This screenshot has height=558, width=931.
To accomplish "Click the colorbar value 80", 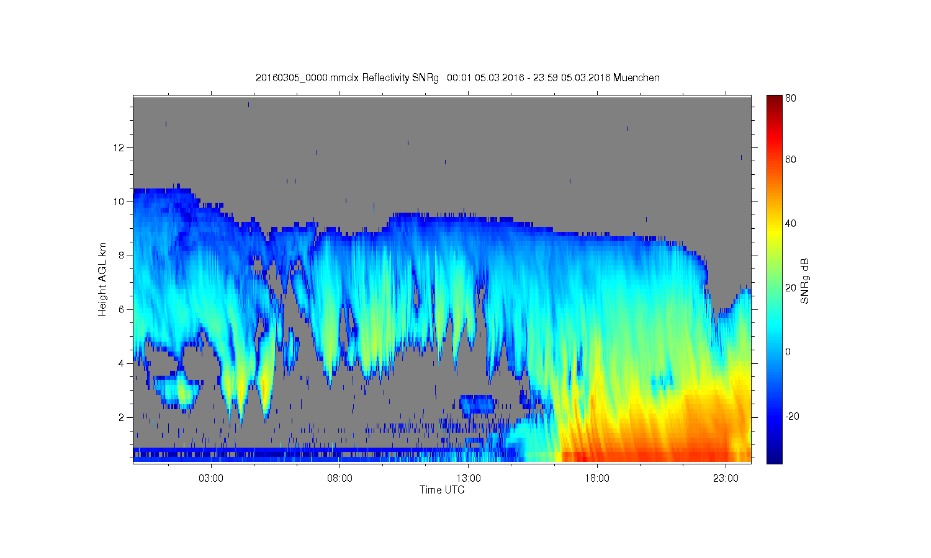I will pyautogui.click(x=791, y=98).
